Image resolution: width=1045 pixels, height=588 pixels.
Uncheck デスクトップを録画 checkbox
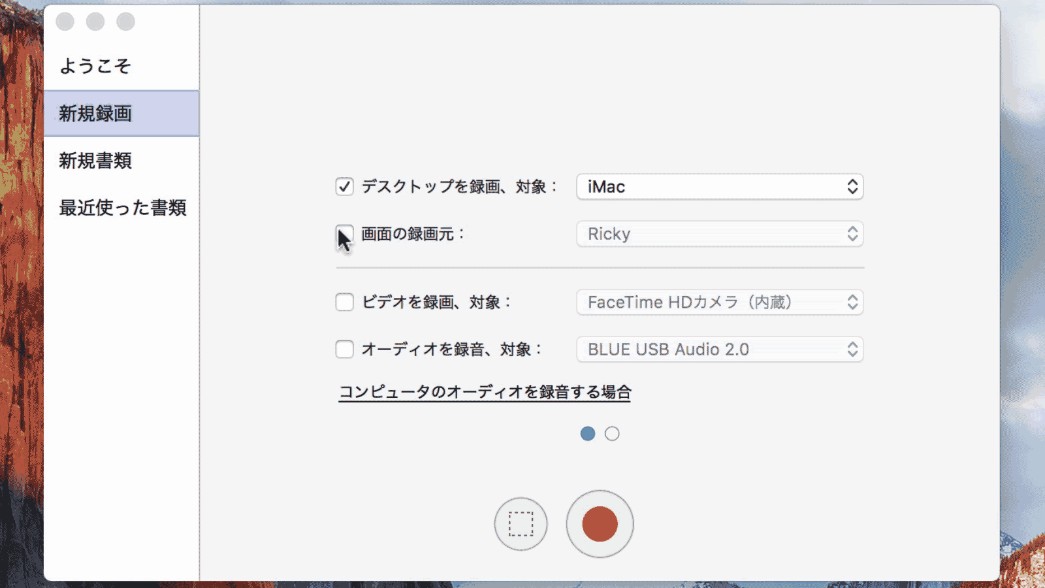coord(345,187)
